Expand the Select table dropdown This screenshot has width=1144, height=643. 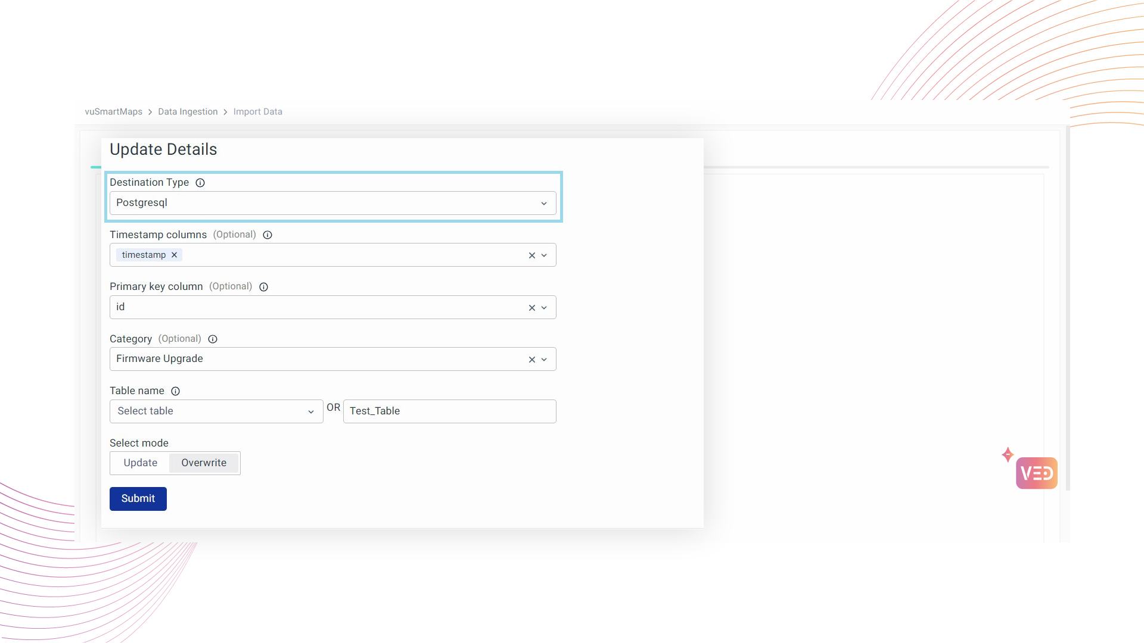click(x=216, y=411)
